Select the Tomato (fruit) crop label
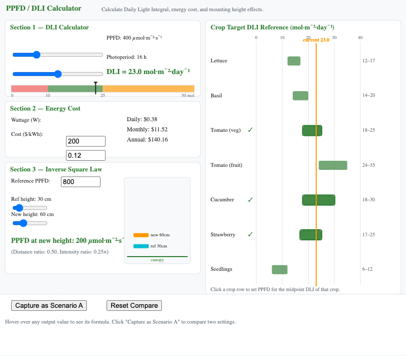 226,165
